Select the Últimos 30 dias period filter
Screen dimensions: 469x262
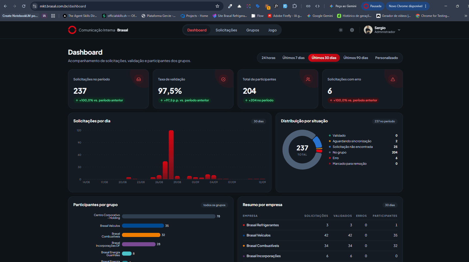pos(324,58)
